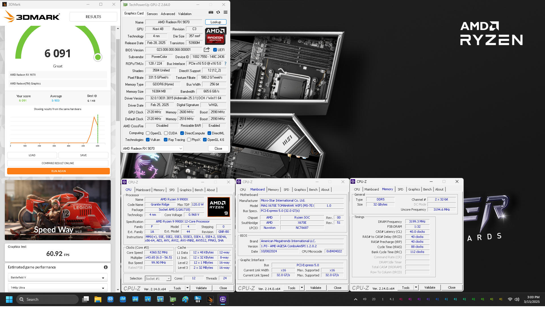Switch to the Sensors tab in GPU-Z
The height and width of the screenshot is (330, 545).
[152, 14]
